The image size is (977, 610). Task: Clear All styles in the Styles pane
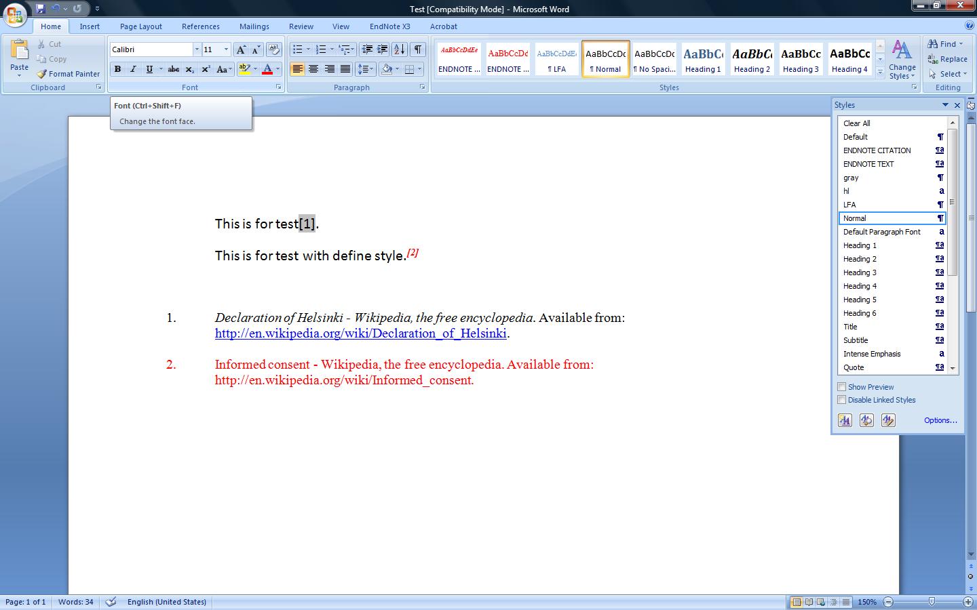[856, 123]
